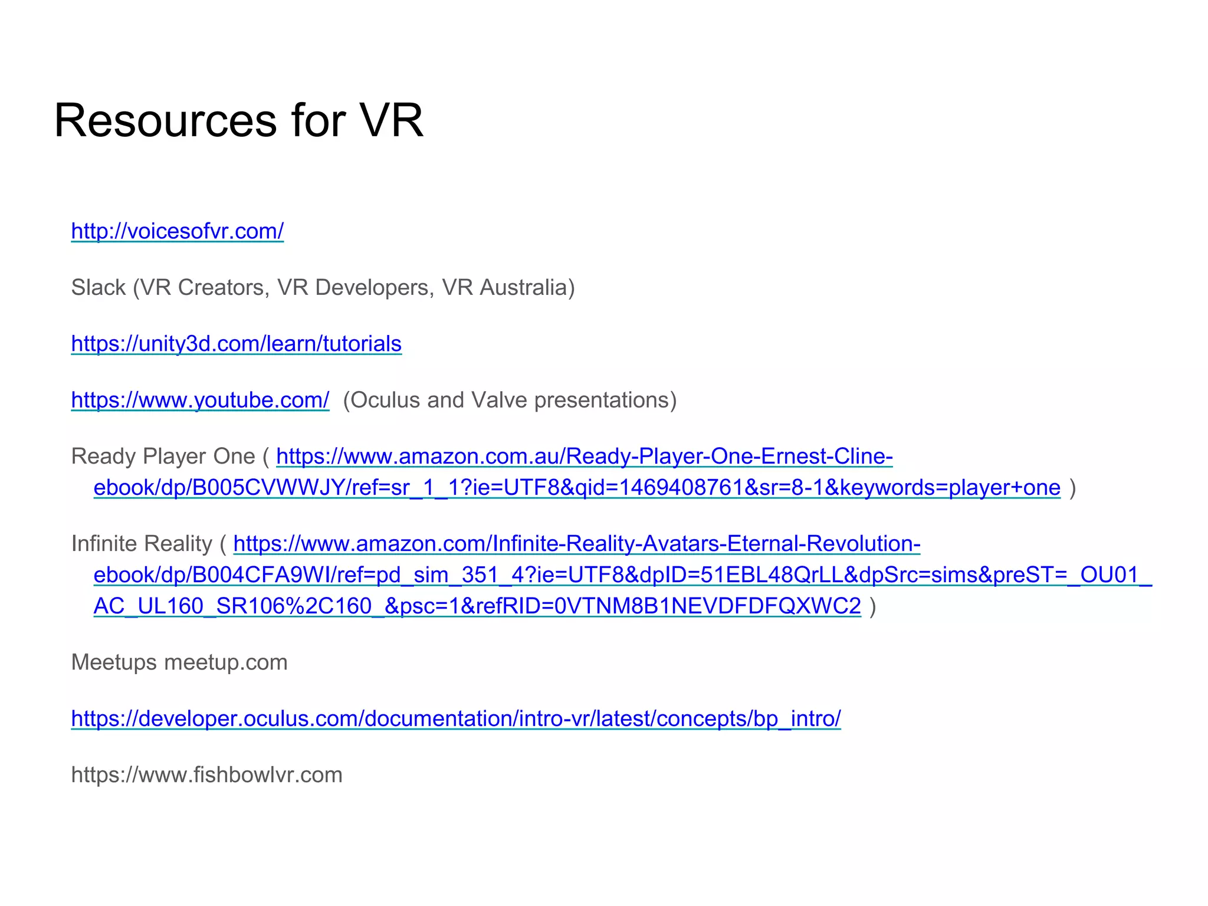
Task: Click the Slack VR Creators text line
Action: click(323, 287)
